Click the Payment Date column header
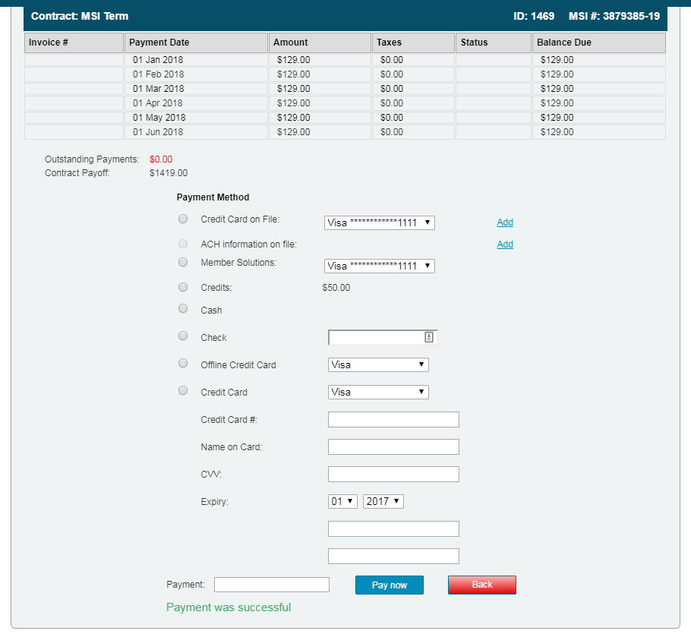Viewport: 691px width, 634px height. 196,43
